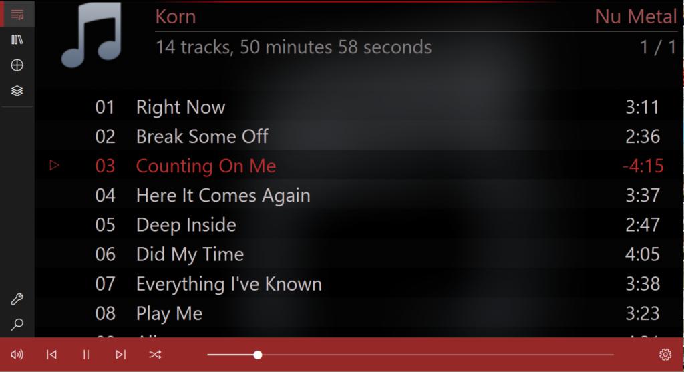This screenshot has height=372, width=684.
Task: Skip to the next track
Action: pos(120,355)
